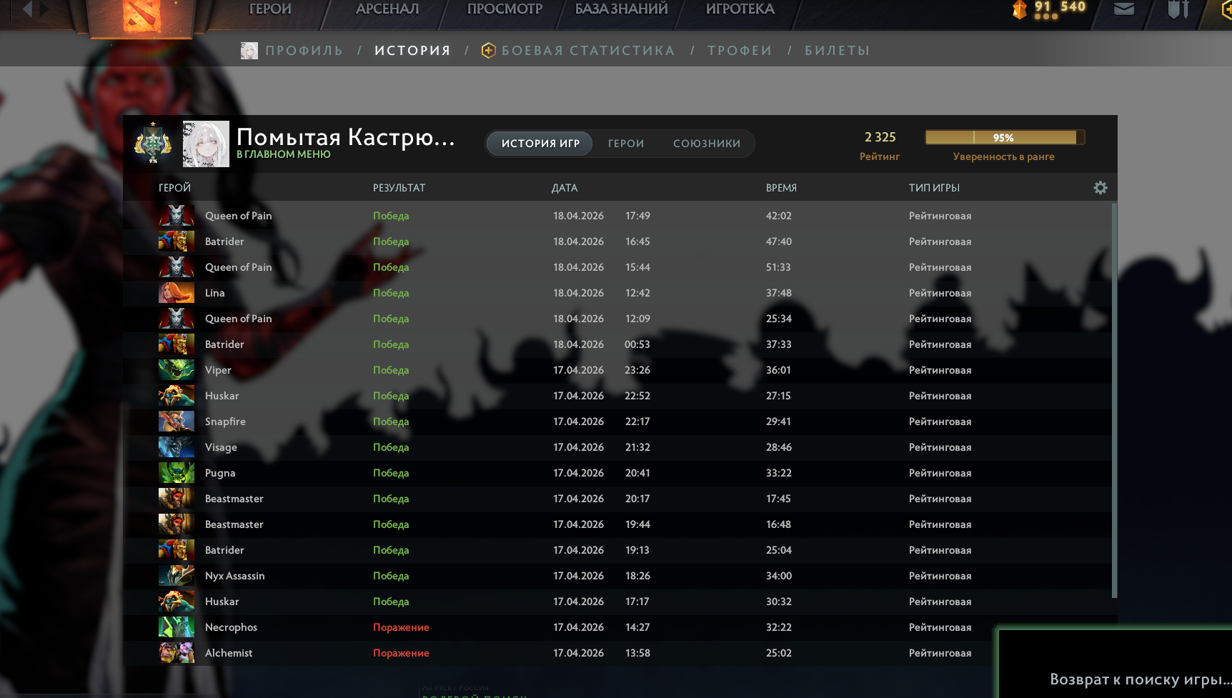This screenshot has height=698, width=1232.
Task: Click Batrider icon for the 16:45 match
Action: pyautogui.click(x=177, y=241)
